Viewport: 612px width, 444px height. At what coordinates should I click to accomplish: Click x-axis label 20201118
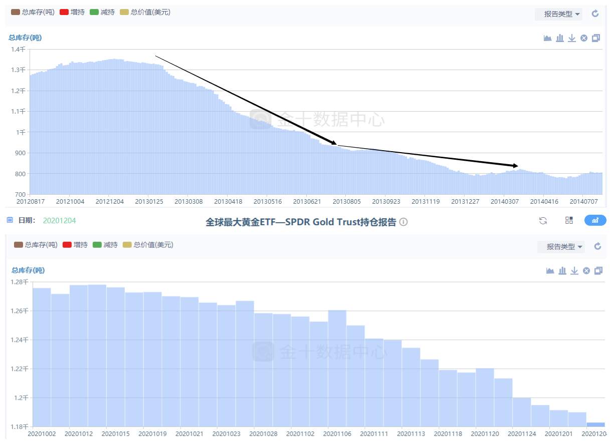pos(448,434)
